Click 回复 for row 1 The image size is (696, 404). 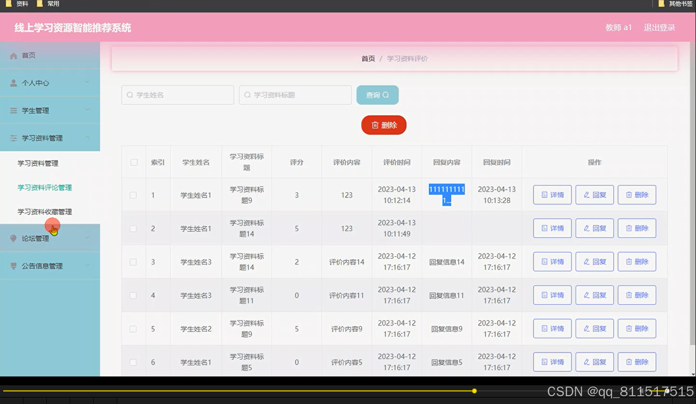coord(595,195)
